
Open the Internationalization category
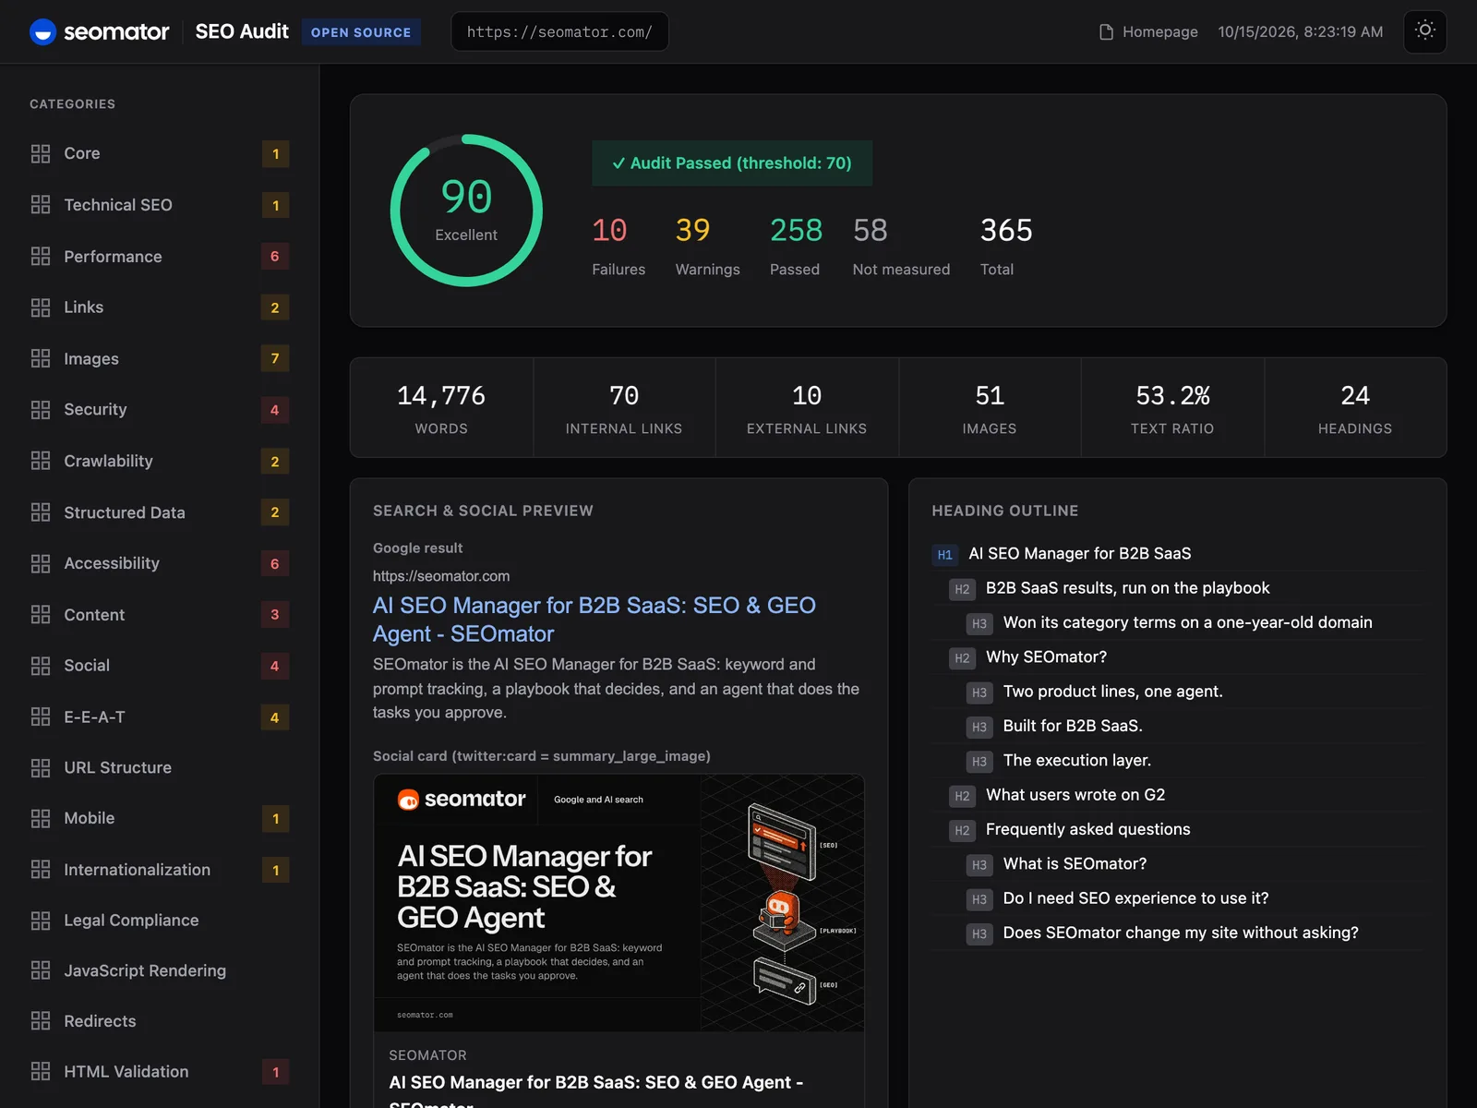click(160, 870)
